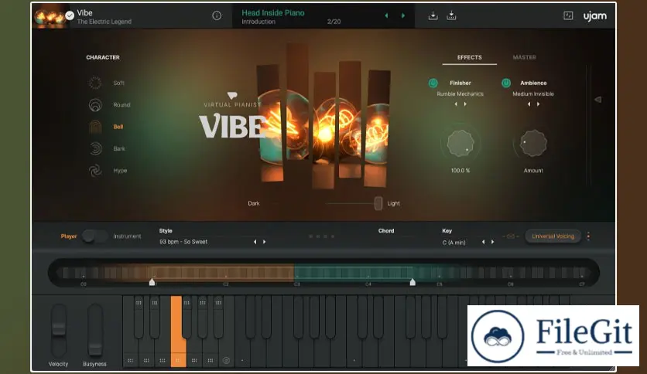Click the ujam logo
This screenshot has width=647, height=374.
[594, 16]
